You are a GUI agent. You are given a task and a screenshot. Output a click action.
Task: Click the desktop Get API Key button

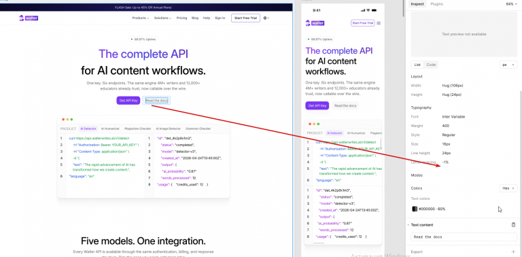[x=128, y=100]
